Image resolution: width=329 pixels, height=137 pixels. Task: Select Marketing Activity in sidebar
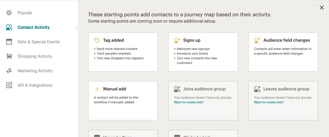coord(35,71)
